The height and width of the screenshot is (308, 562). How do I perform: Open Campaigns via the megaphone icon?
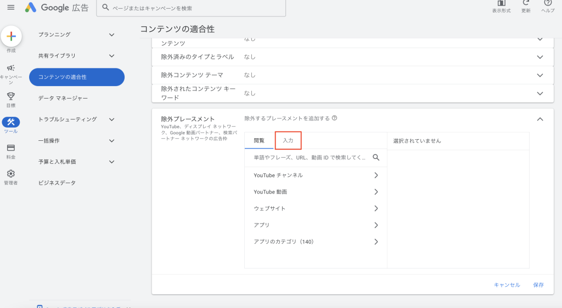[11, 68]
